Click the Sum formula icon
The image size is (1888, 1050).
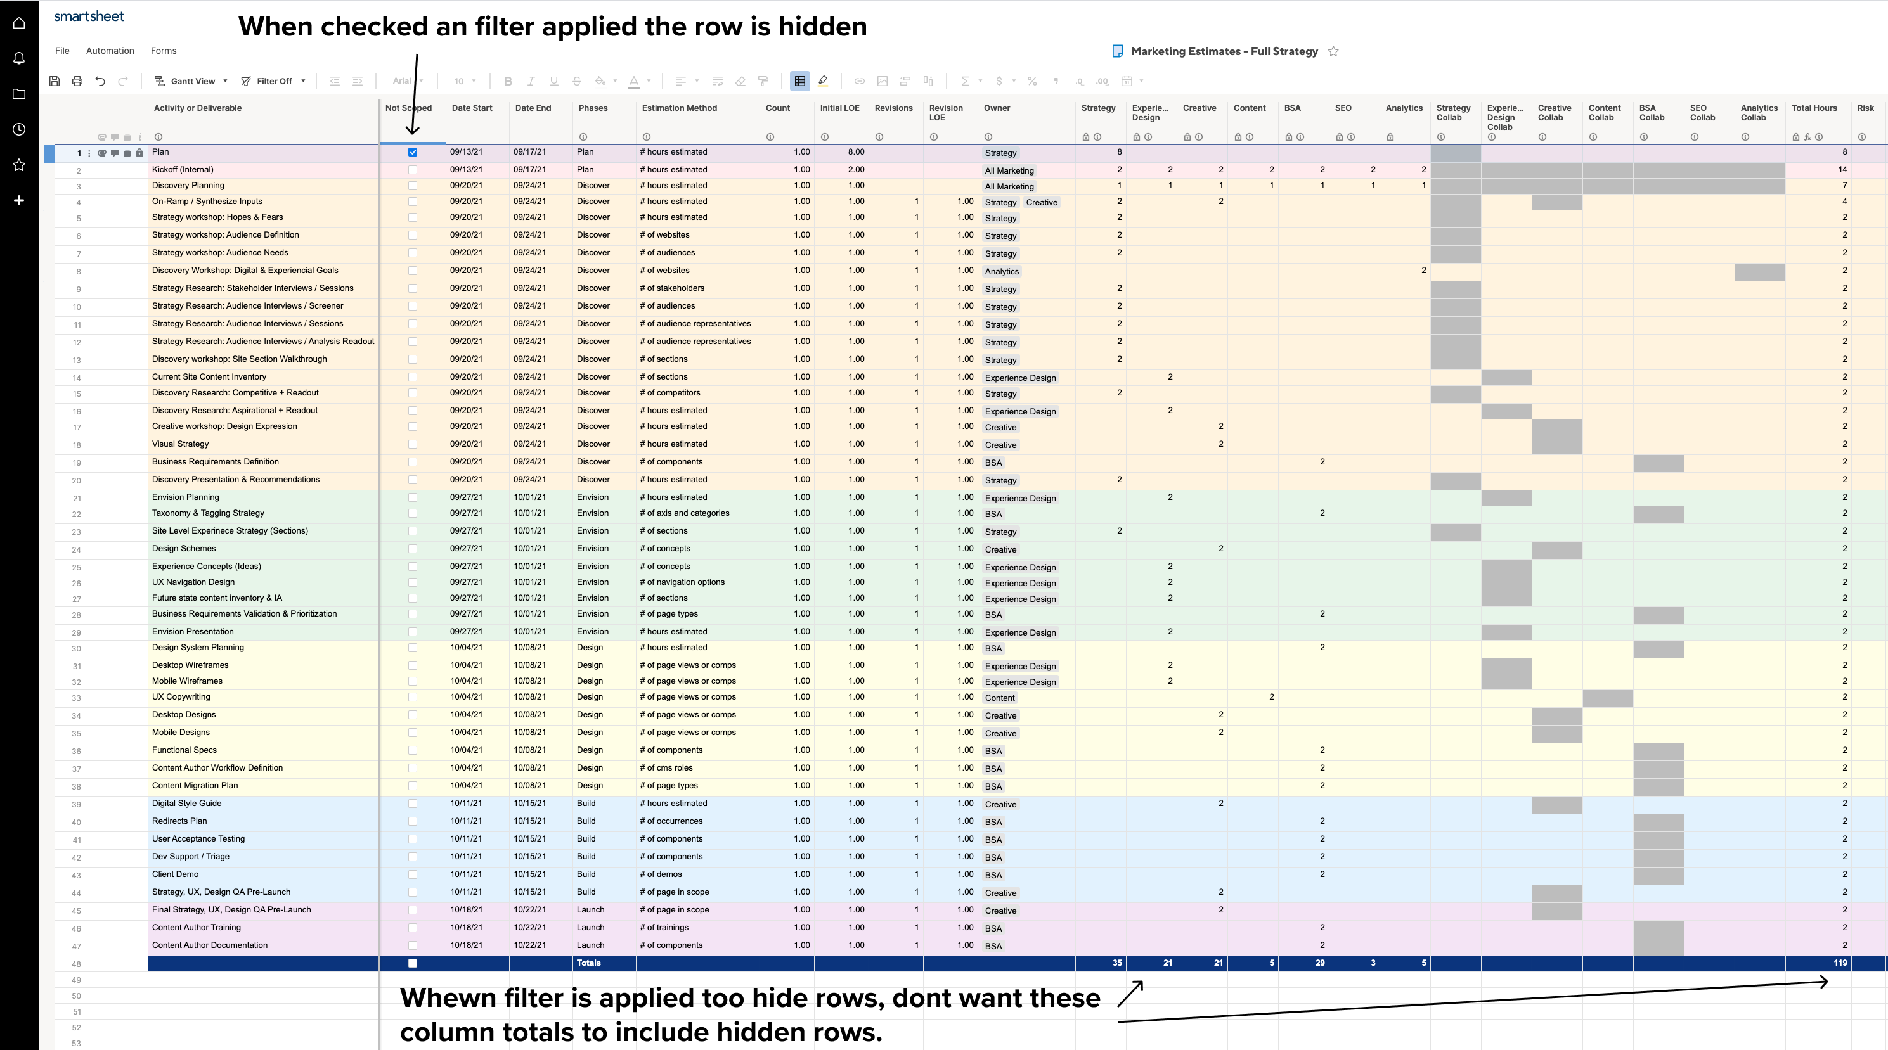coord(966,81)
